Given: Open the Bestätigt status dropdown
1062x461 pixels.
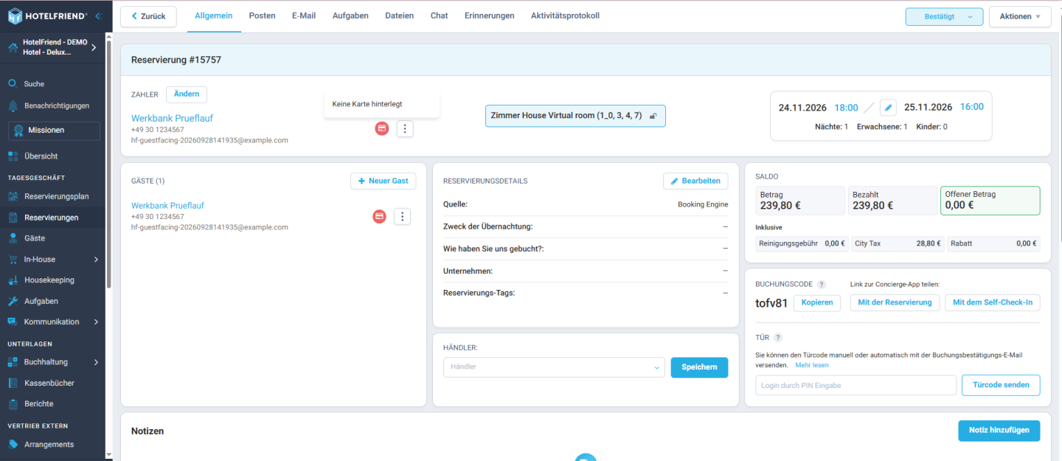Looking at the screenshot, I should (944, 16).
